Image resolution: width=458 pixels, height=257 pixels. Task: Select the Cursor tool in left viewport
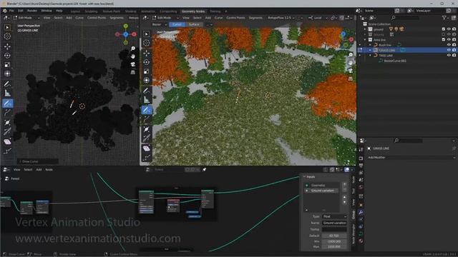(x=7, y=36)
